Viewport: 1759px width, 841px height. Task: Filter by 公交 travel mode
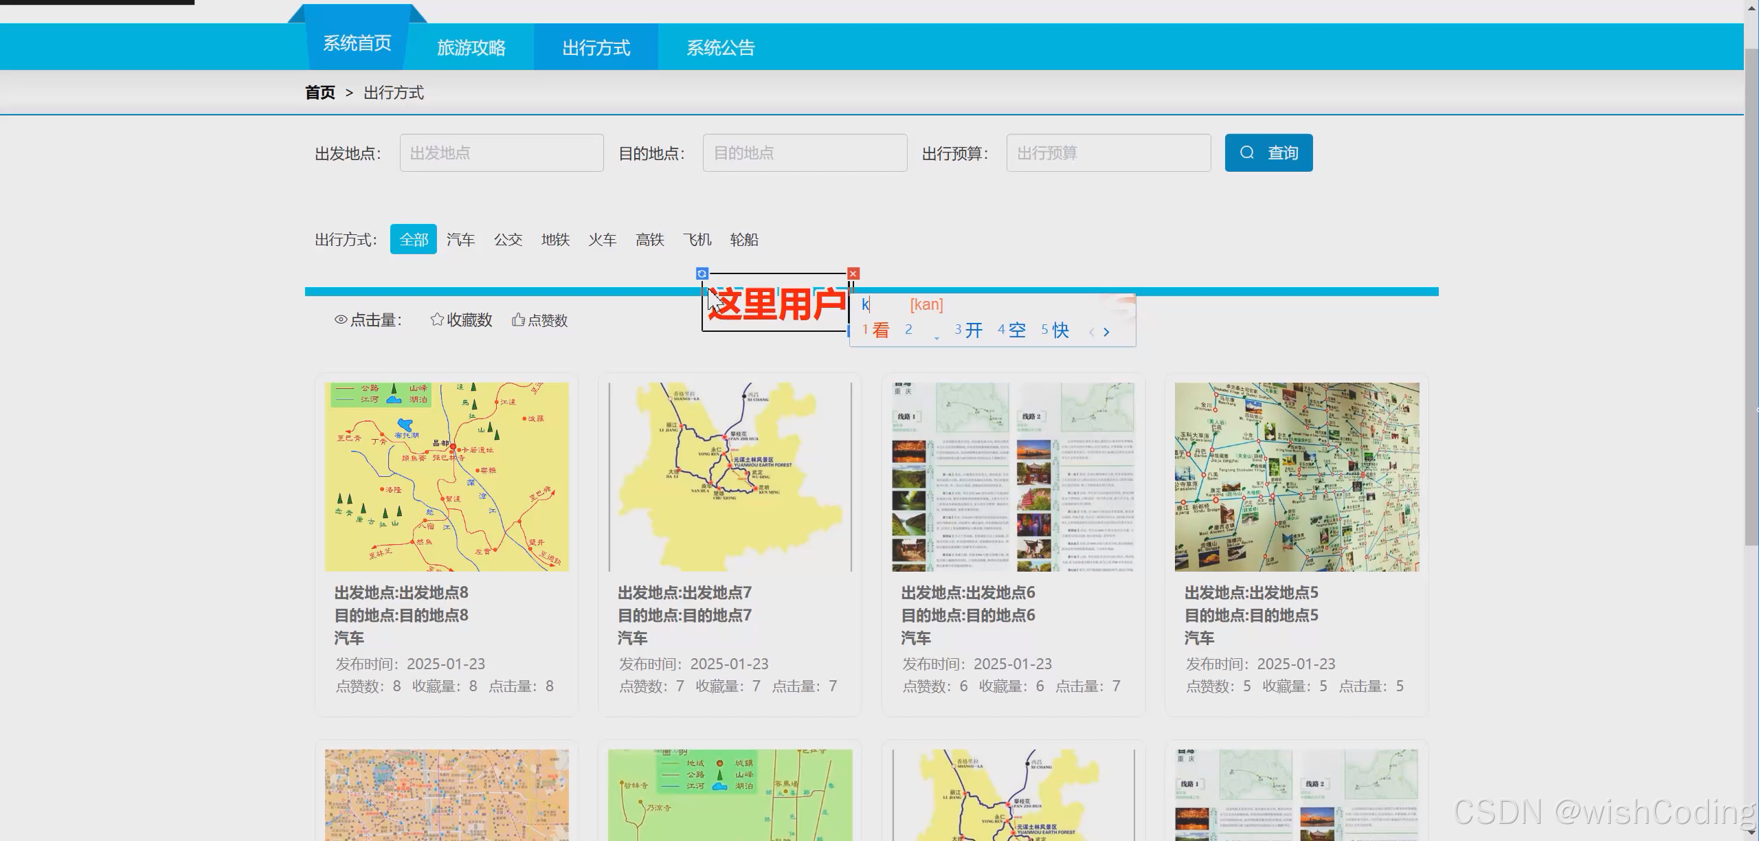click(x=508, y=239)
